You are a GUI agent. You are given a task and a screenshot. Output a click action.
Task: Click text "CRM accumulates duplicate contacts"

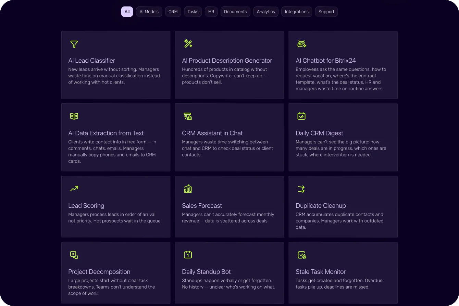point(335,215)
